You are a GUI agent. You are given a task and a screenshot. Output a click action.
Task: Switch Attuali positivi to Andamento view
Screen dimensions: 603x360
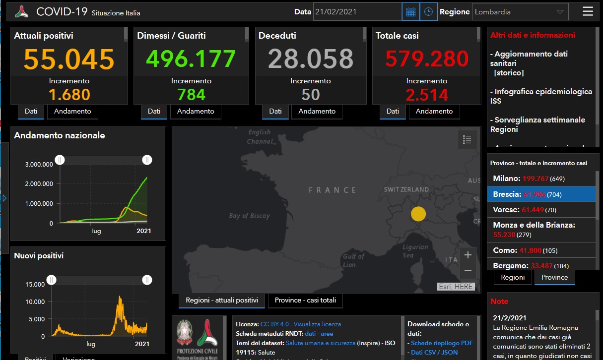72,112
